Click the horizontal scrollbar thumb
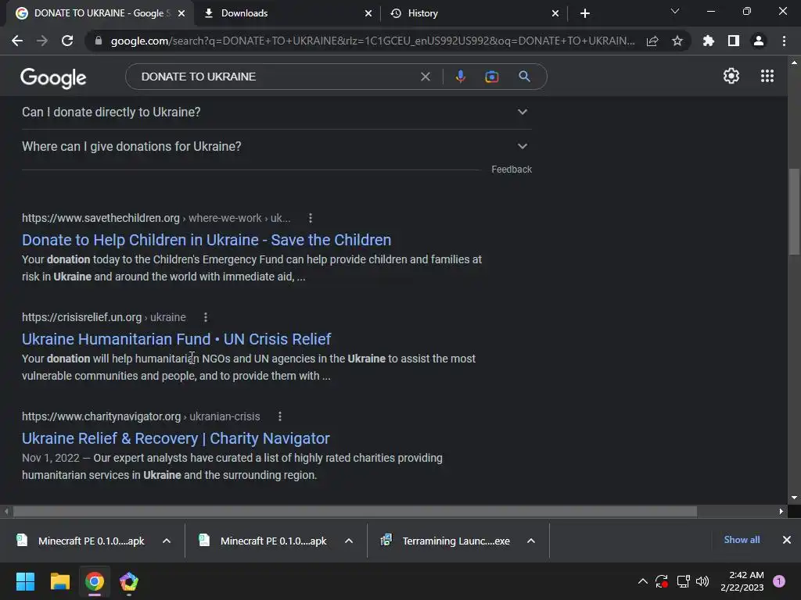Viewport: 801px width, 600px height. pos(355,511)
